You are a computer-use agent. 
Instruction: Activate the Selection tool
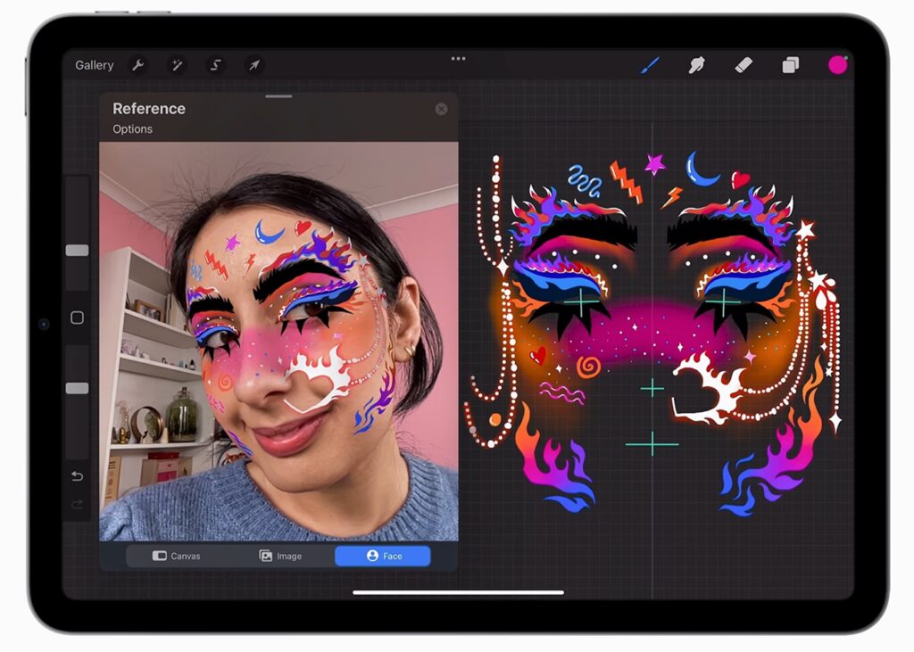tap(215, 65)
